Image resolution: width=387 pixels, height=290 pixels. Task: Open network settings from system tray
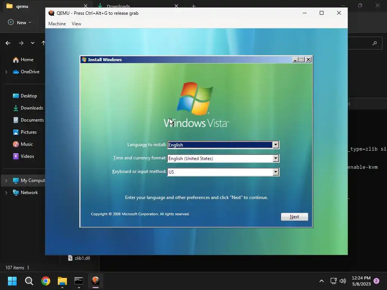coord(333,281)
